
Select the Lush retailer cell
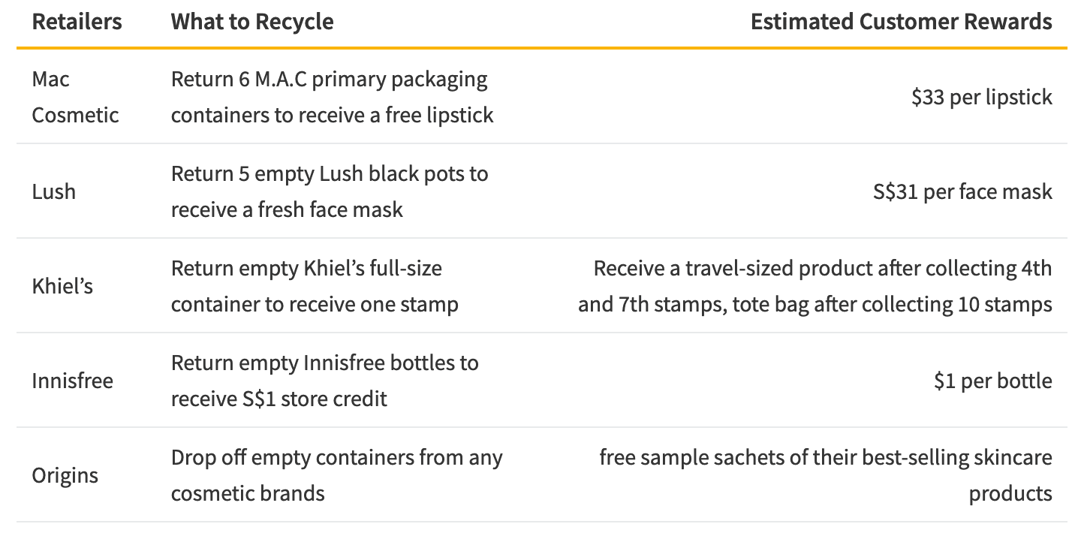54,191
